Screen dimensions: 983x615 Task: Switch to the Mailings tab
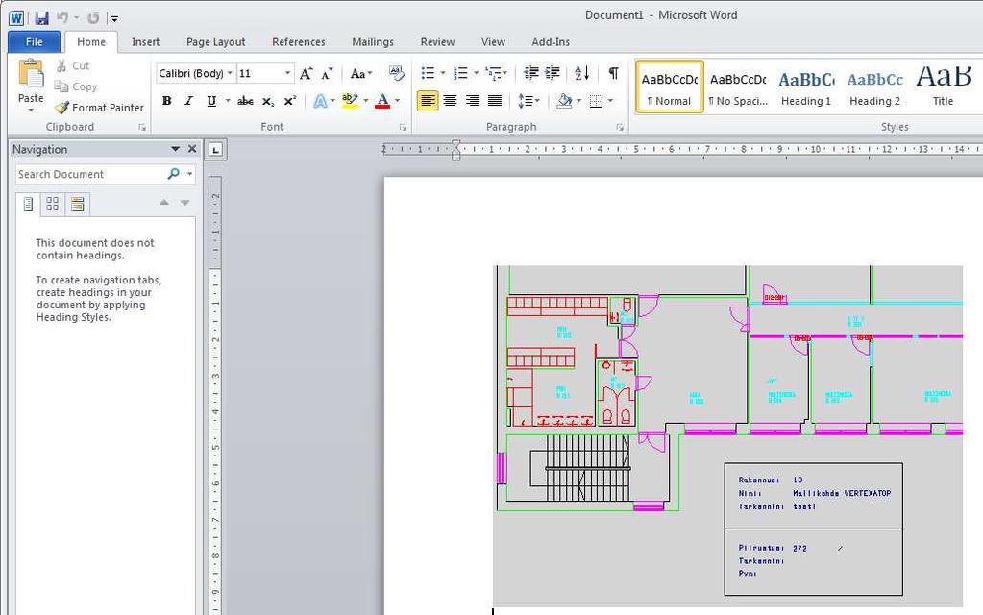point(373,42)
